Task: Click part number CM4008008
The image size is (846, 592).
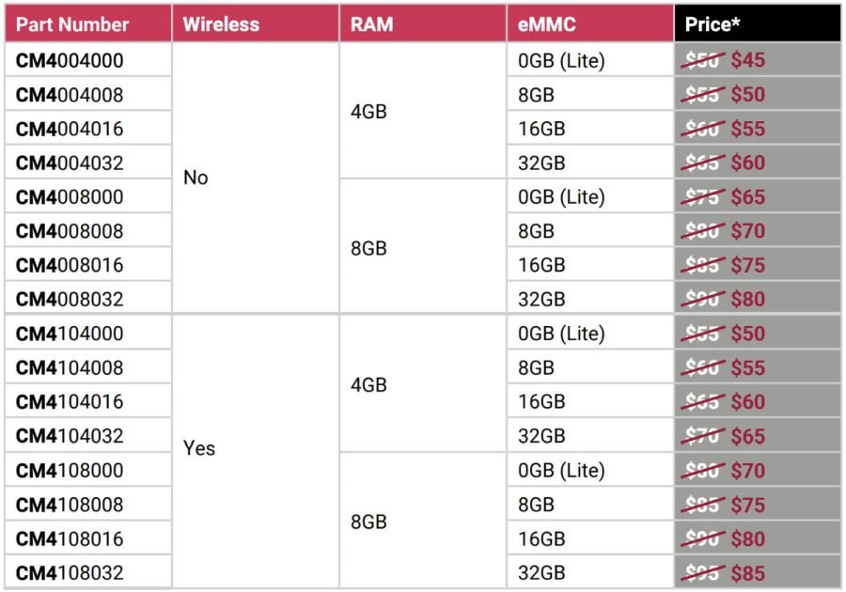Action: click(x=70, y=231)
